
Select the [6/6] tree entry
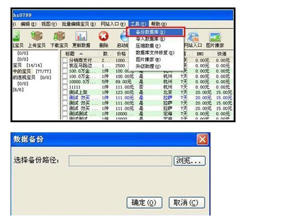click(18, 90)
